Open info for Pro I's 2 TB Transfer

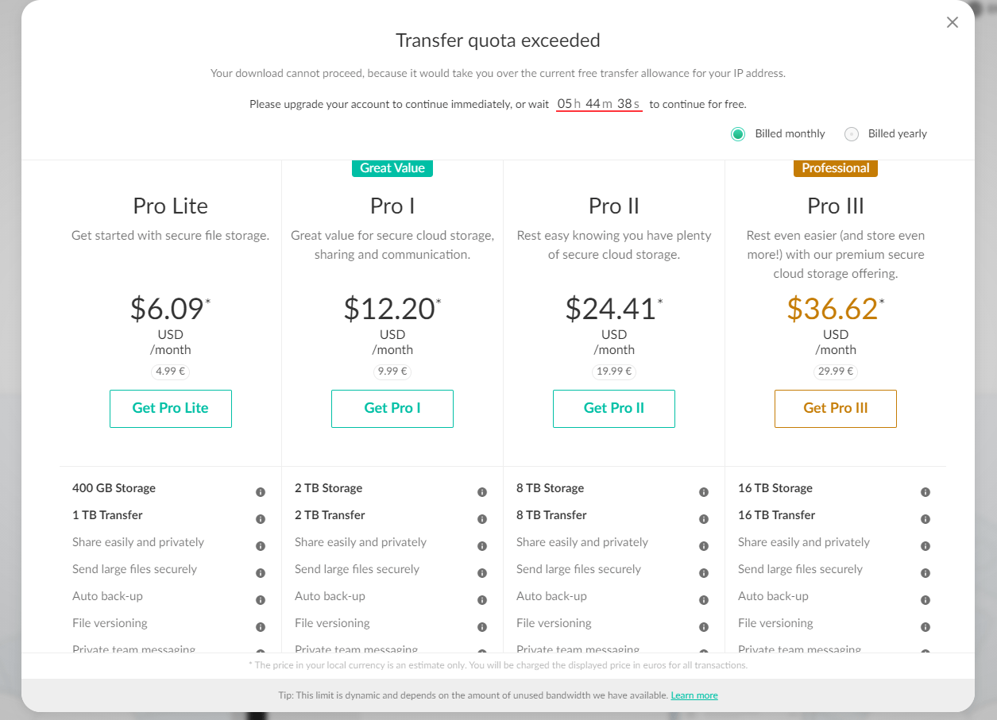click(481, 518)
